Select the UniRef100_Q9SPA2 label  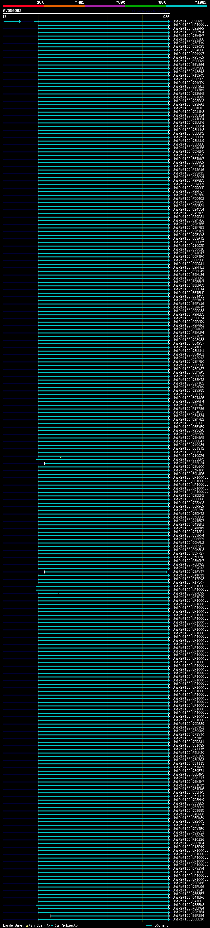188,101
